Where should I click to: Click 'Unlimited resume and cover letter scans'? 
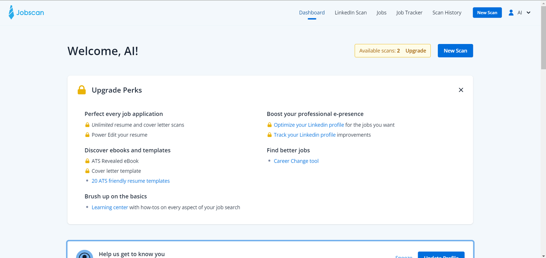(138, 125)
